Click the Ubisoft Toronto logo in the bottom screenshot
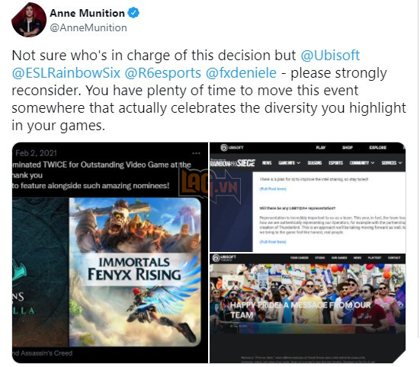The height and width of the screenshot is (367, 420). pyautogui.click(x=224, y=258)
